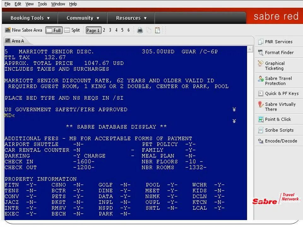The width and height of the screenshot is (303, 227).
Task: Open PNR Services icon
Action: click(x=260, y=42)
